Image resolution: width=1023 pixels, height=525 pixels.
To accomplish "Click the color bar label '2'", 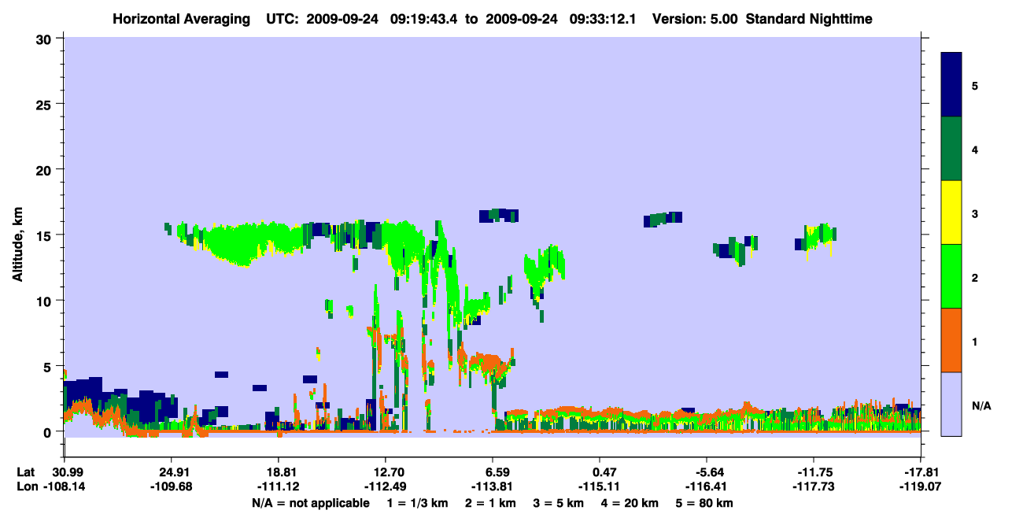I will (974, 277).
